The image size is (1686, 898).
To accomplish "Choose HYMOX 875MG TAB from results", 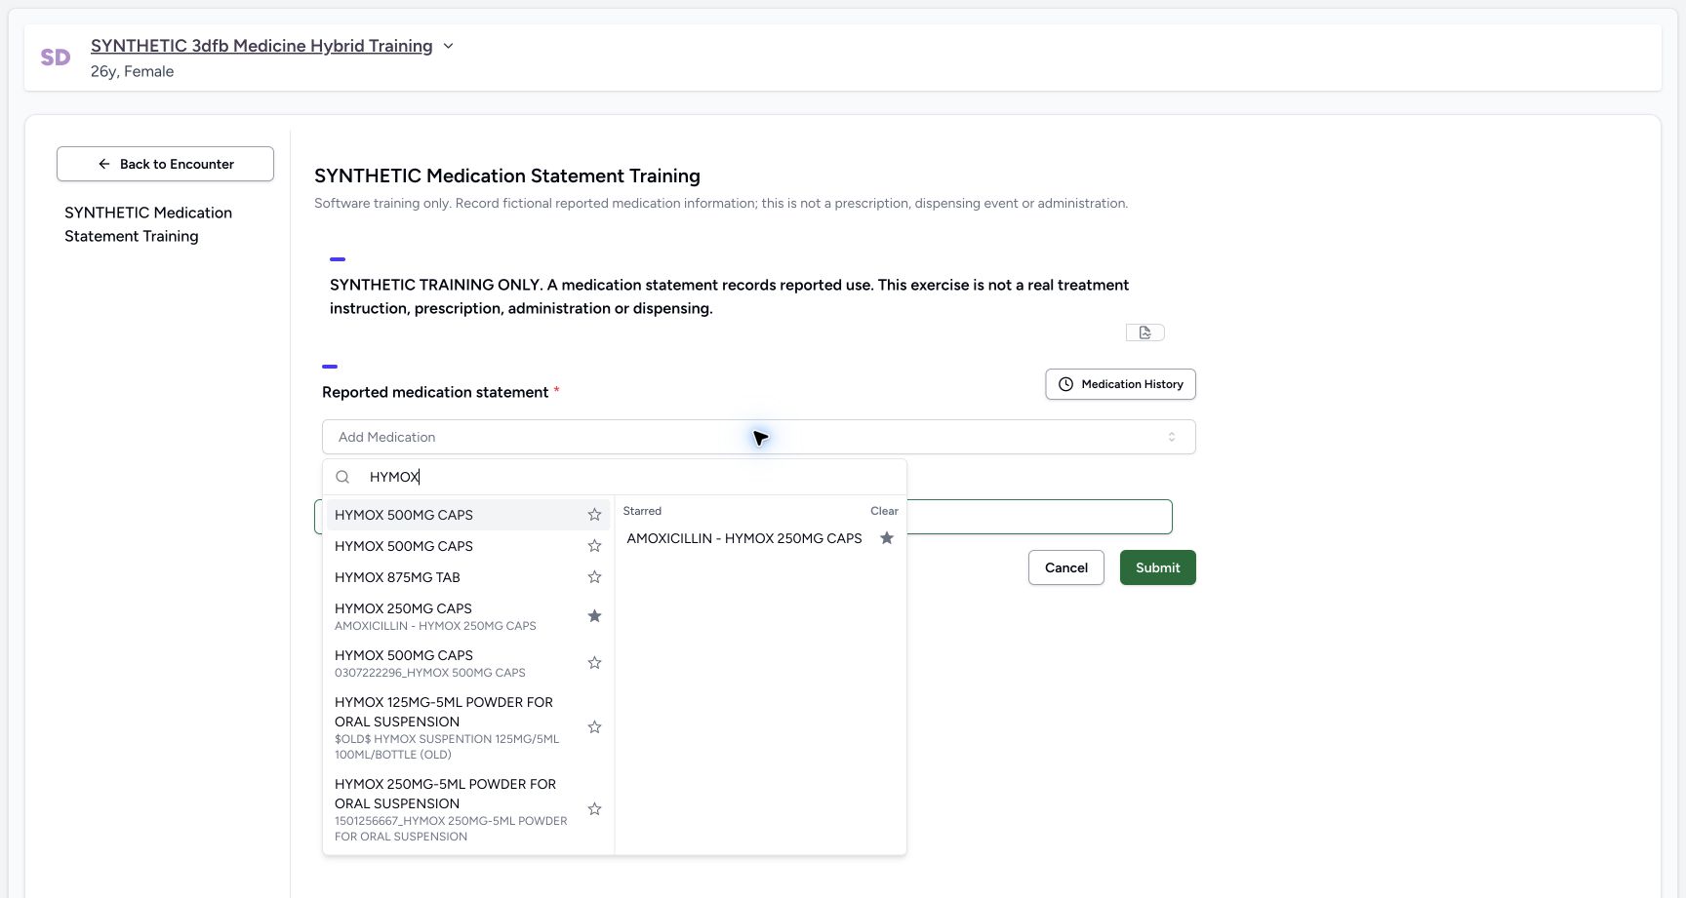I will 468,577.
